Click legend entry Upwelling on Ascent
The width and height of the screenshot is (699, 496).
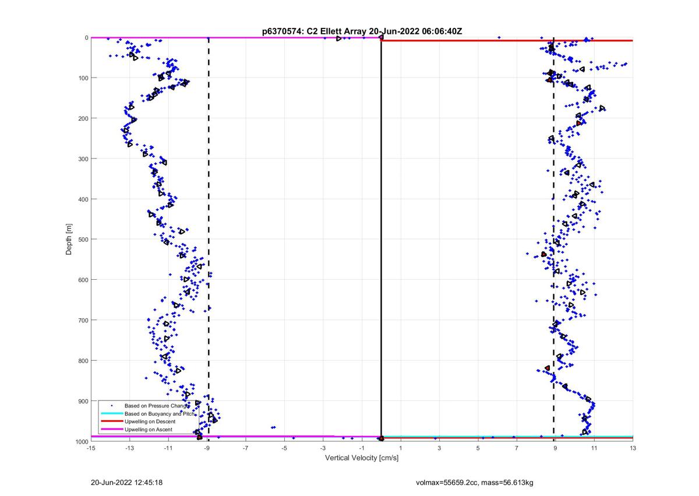(x=149, y=430)
